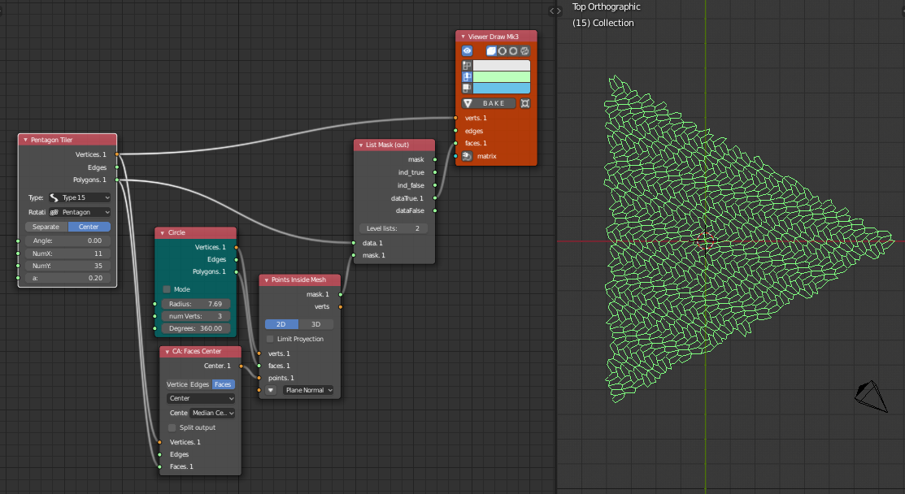The image size is (905, 494).
Task: Open the Type 15 dropdown in Pentagon Tiler
Action: coord(79,197)
